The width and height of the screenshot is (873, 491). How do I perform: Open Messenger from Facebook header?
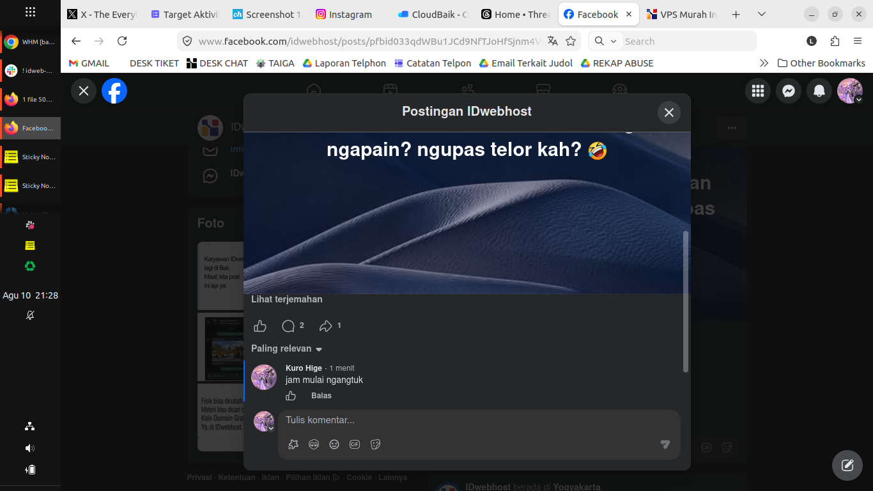point(789,91)
